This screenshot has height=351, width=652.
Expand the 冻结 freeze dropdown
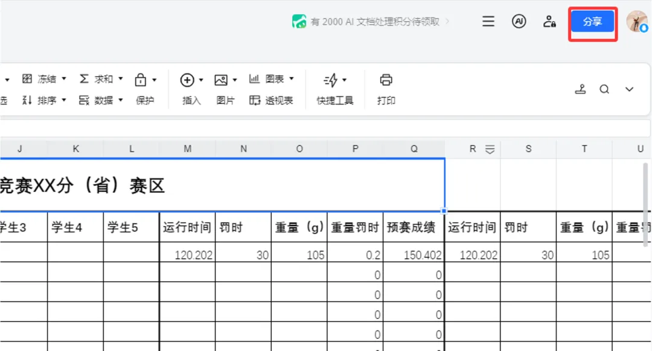pyautogui.click(x=64, y=78)
